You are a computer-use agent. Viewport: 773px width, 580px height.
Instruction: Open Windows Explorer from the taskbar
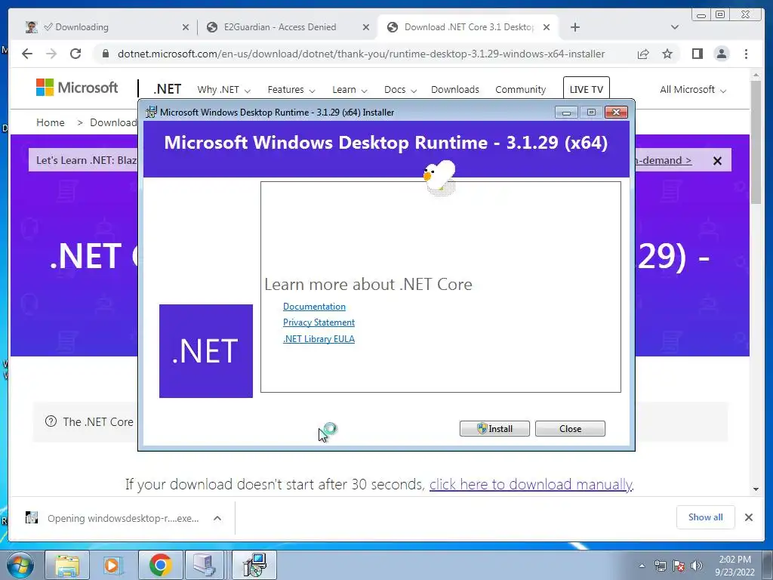pos(67,565)
